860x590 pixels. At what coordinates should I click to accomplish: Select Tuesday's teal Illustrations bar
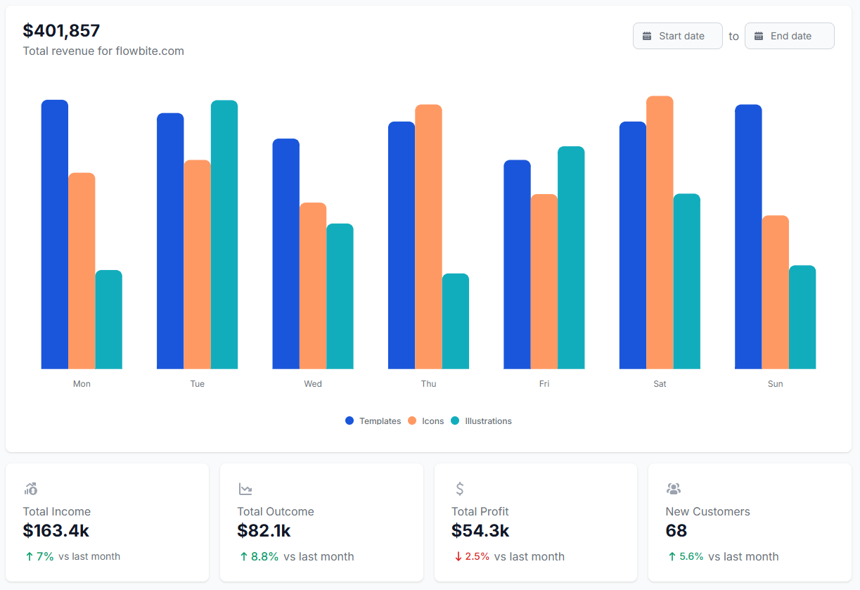[x=224, y=232]
